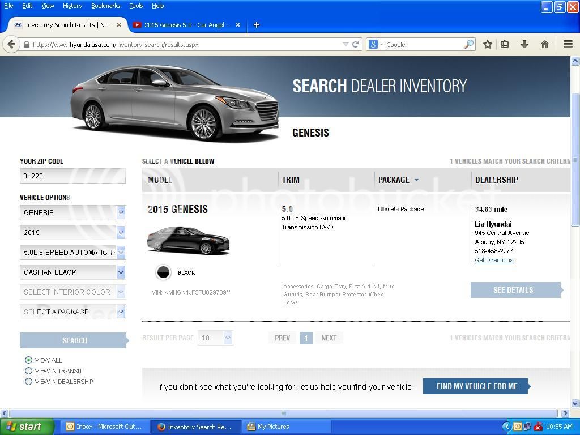Click the zip code input field
This screenshot has height=435, width=580.
pos(72,176)
